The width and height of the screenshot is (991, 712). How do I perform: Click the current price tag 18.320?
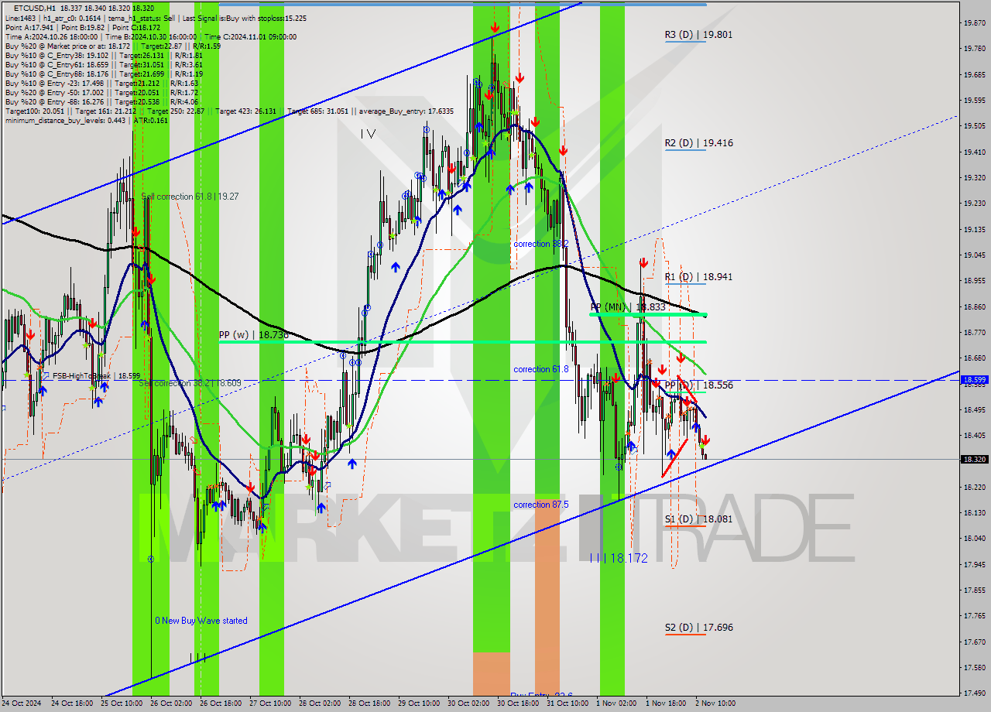974,459
